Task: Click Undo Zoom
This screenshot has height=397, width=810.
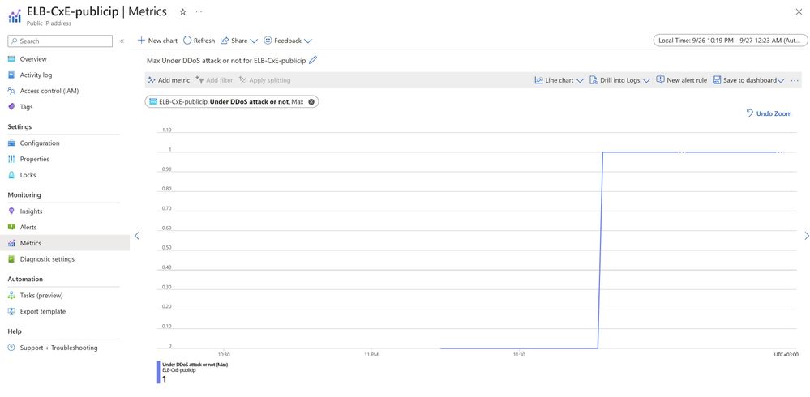Action: 769,113
